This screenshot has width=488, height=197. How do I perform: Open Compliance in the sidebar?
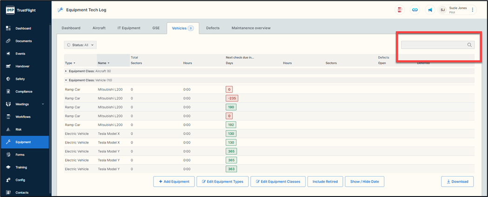pyautogui.click(x=24, y=92)
